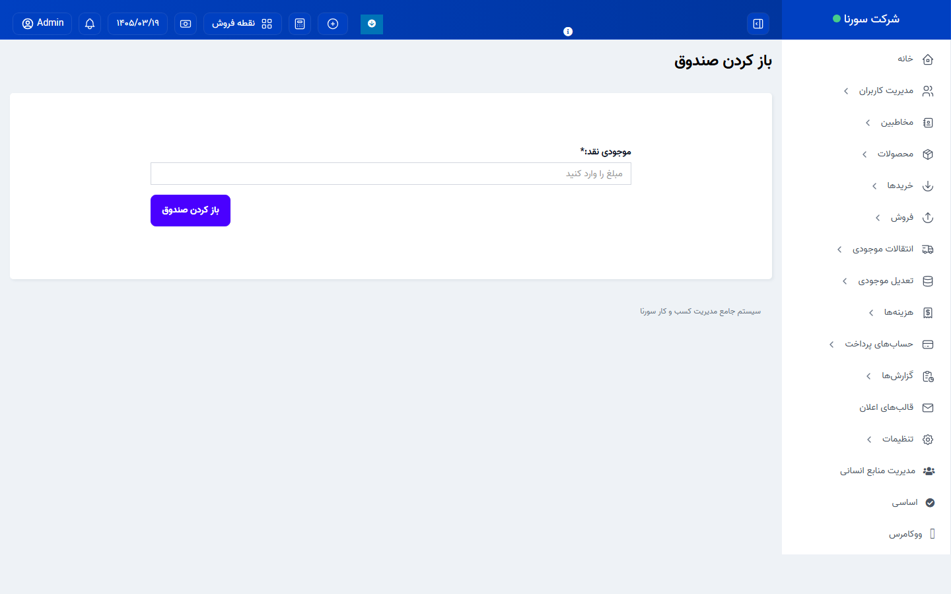951x594 pixels.
Task: Open the گزارش‌ها menu label
Action: coord(898,376)
